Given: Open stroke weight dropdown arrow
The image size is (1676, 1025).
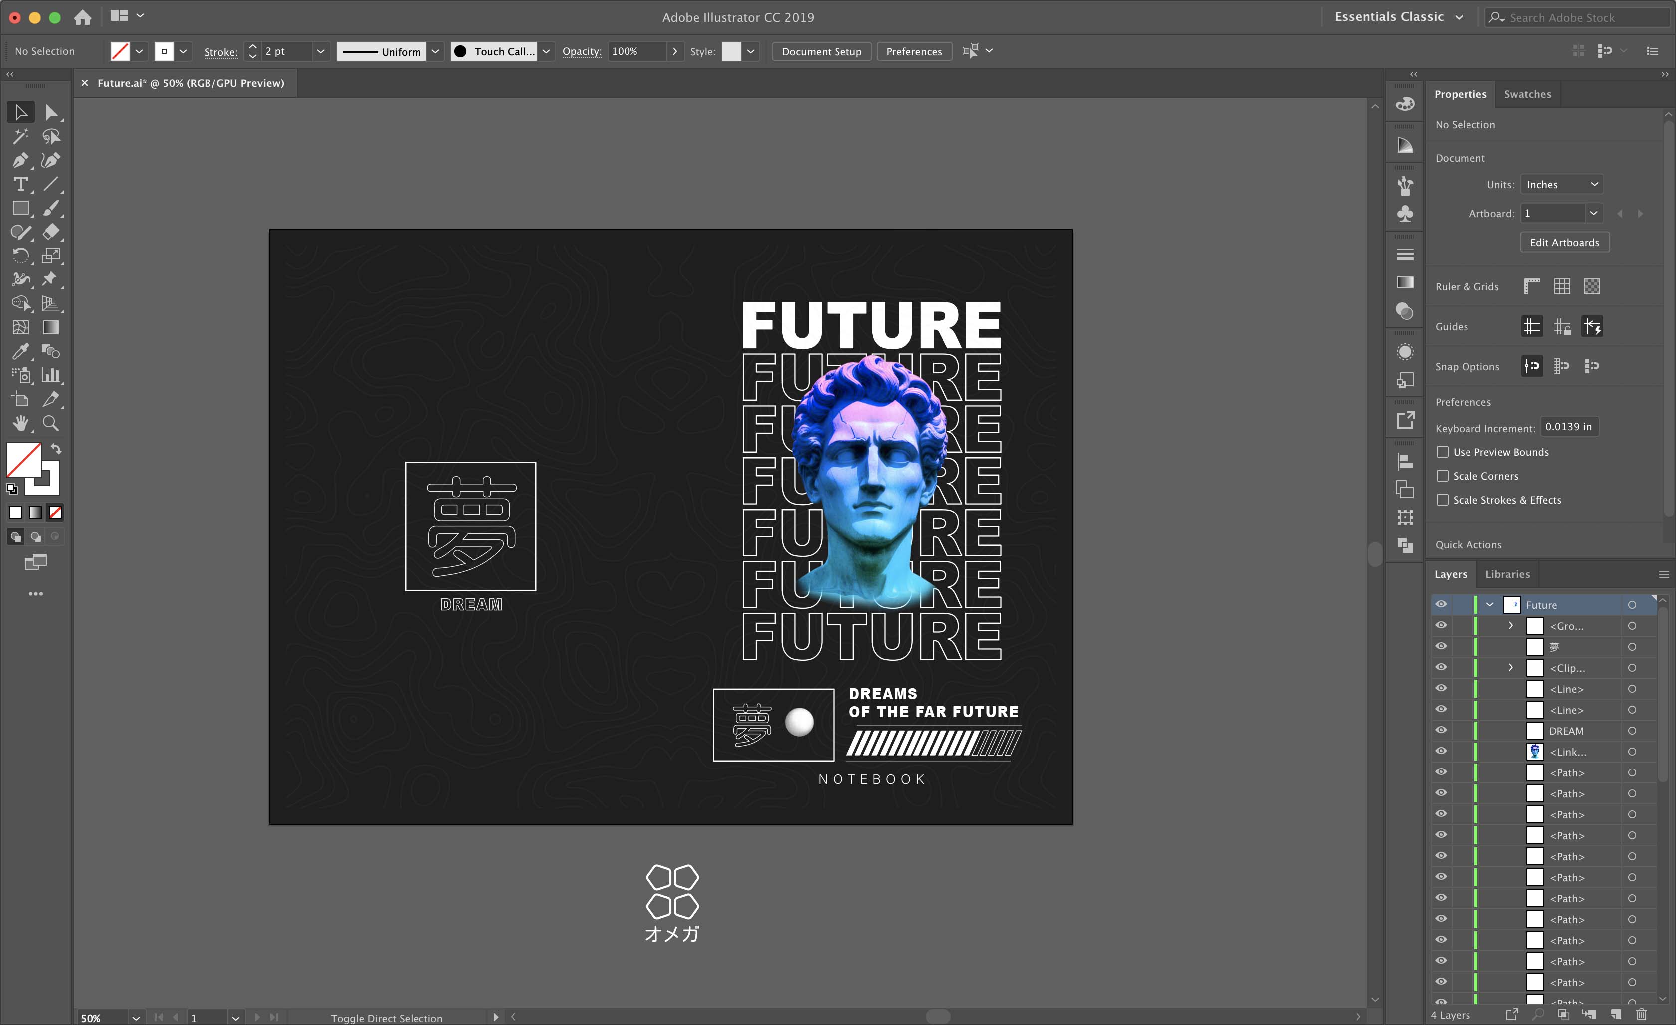Looking at the screenshot, I should (320, 51).
